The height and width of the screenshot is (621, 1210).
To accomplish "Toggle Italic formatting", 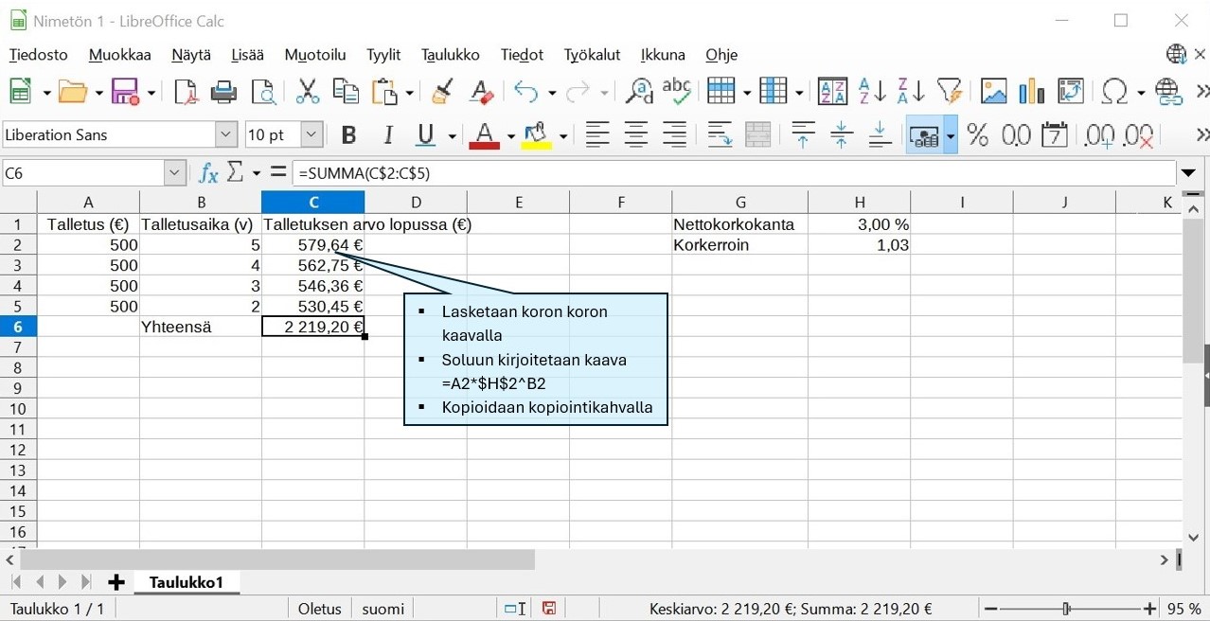I will (x=387, y=135).
